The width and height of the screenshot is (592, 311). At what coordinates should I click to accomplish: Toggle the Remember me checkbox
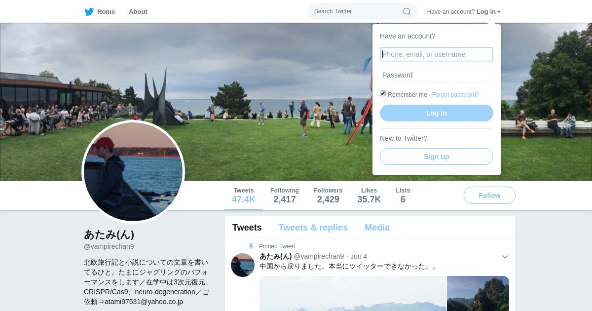(x=383, y=94)
